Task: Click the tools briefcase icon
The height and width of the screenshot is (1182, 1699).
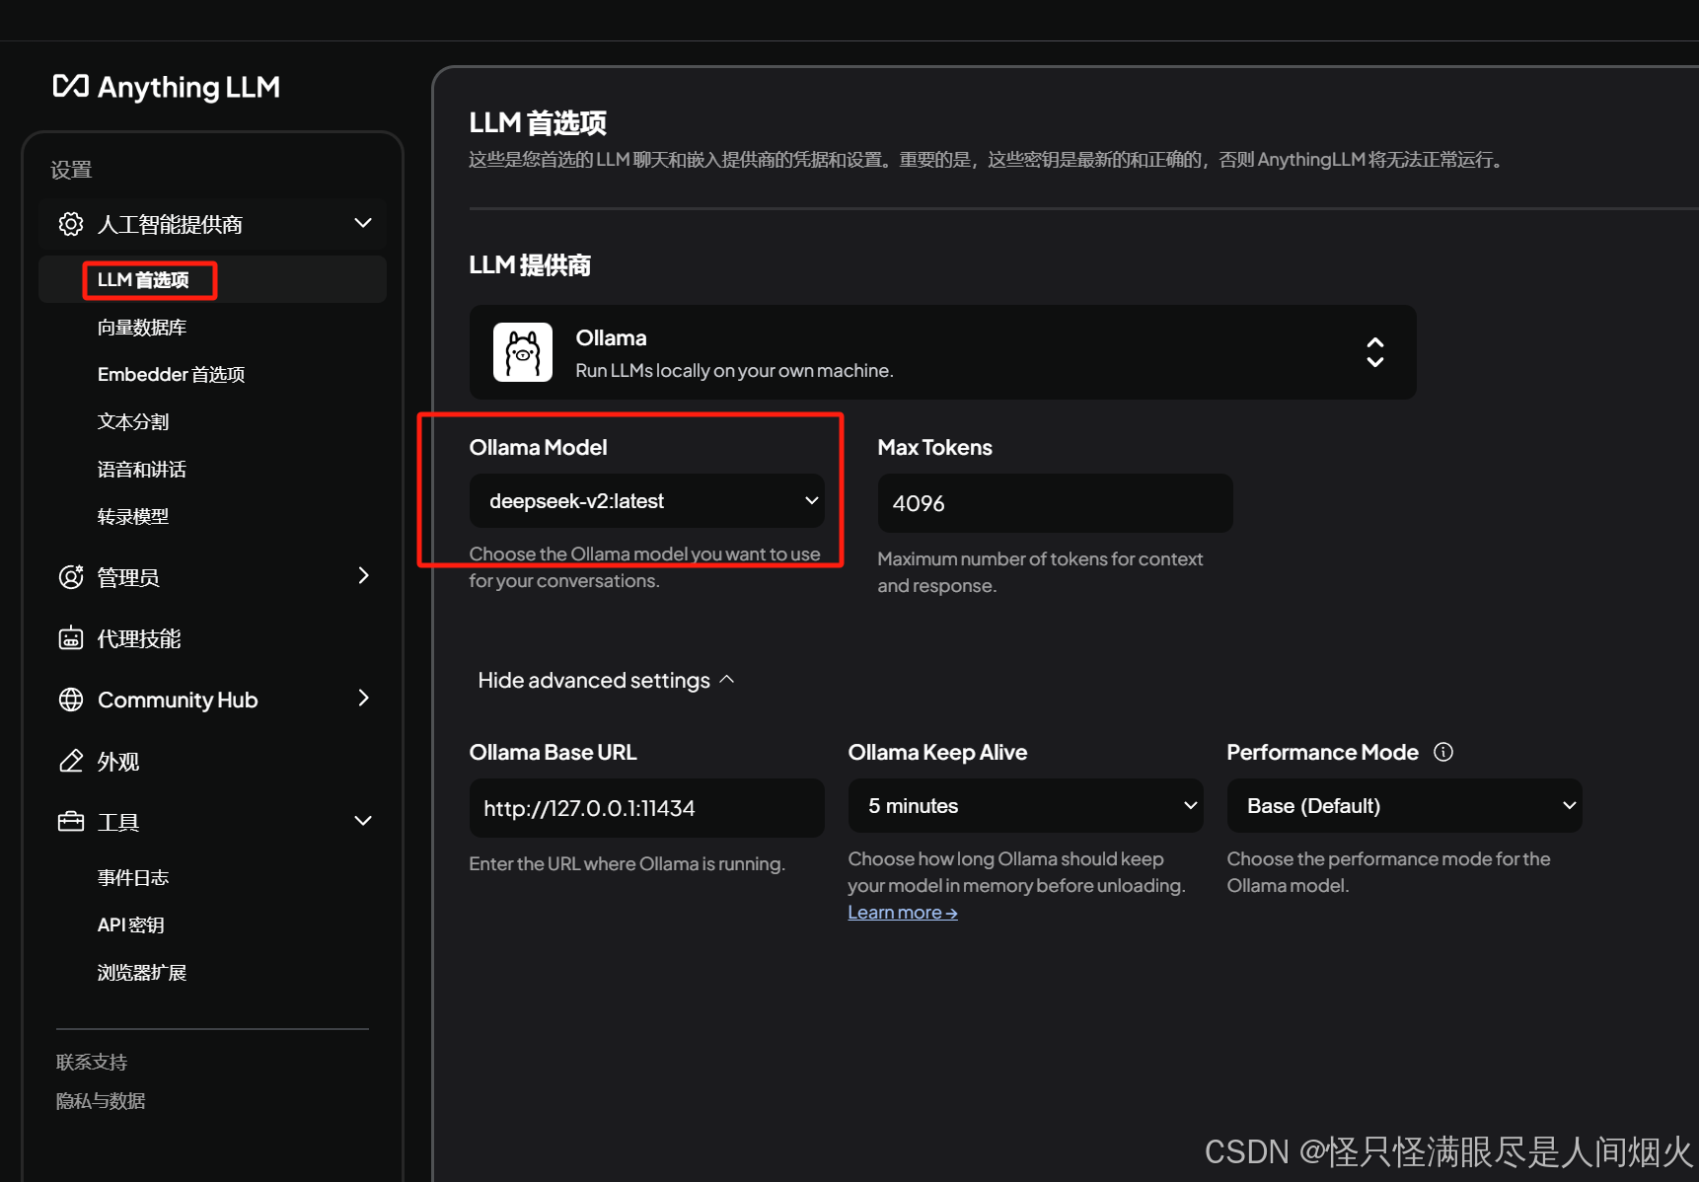Action: (71, 822)
